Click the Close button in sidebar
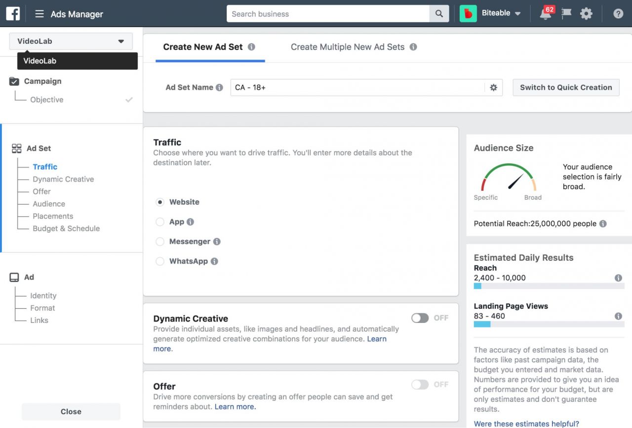 pos(71,412)
